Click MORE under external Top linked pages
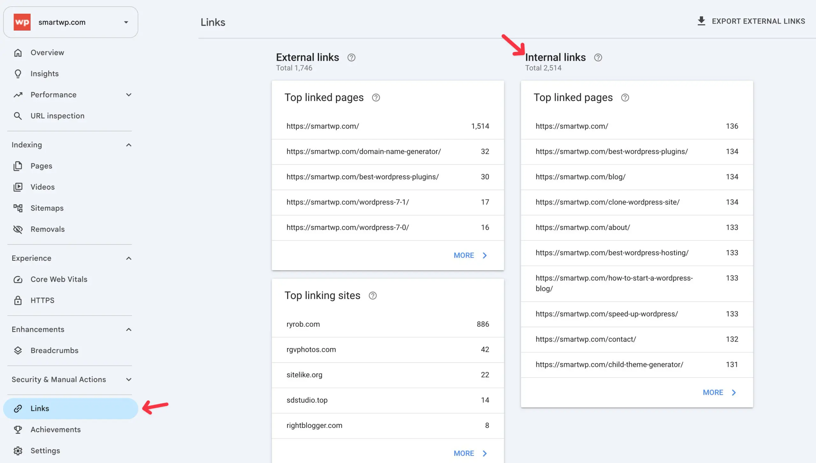Viewport: 816px width, 463px height. click(471, 255)
